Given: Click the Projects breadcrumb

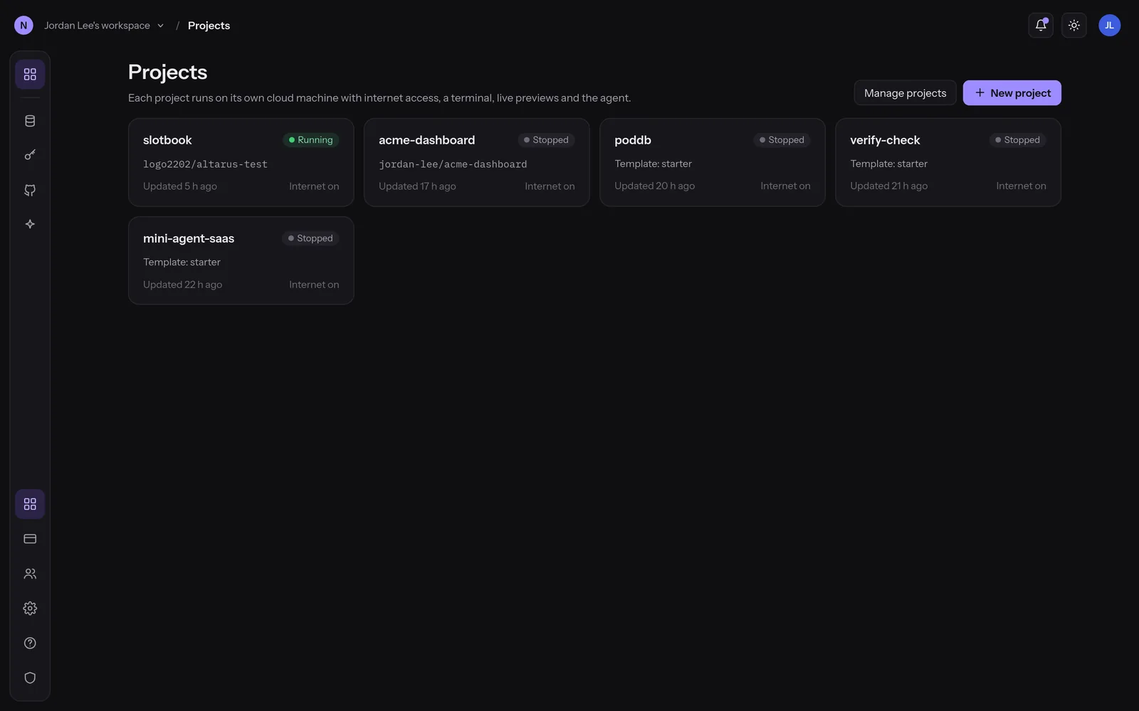Looking at the screenshot, I should pos(209,26).
